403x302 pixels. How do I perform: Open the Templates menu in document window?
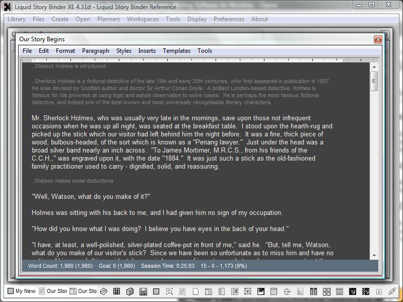pyautogui.click(x=176, y=51)
